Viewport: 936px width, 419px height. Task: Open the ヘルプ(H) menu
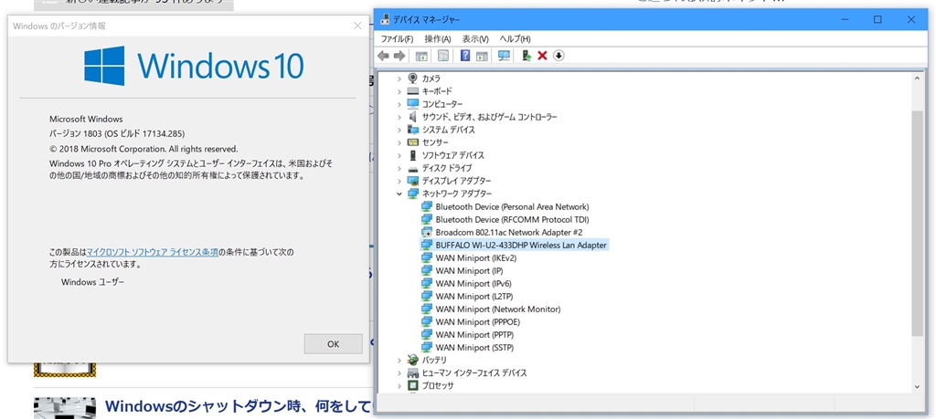point(516,38)
